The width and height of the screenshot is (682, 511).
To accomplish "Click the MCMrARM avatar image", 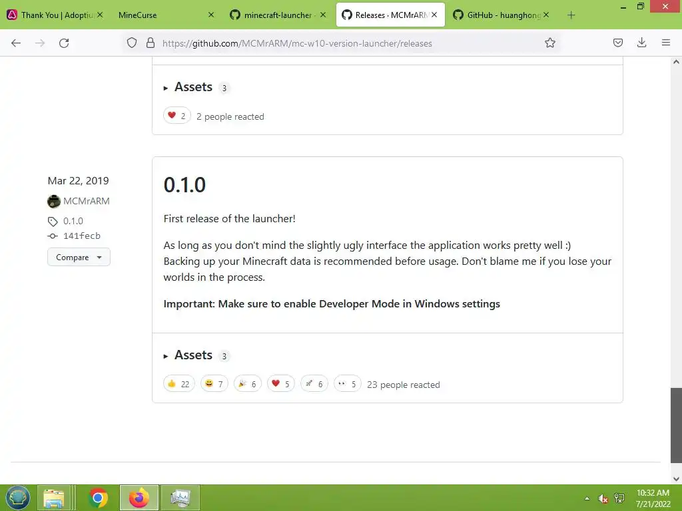I will [53, 201].
